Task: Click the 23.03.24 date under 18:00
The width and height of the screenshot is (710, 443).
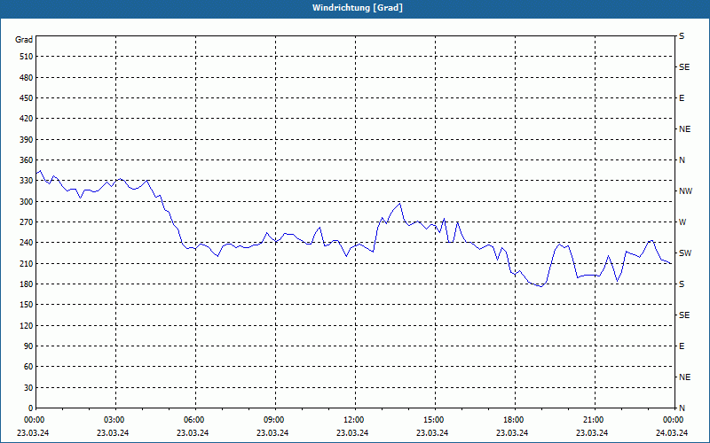Action: coord(512,433)
